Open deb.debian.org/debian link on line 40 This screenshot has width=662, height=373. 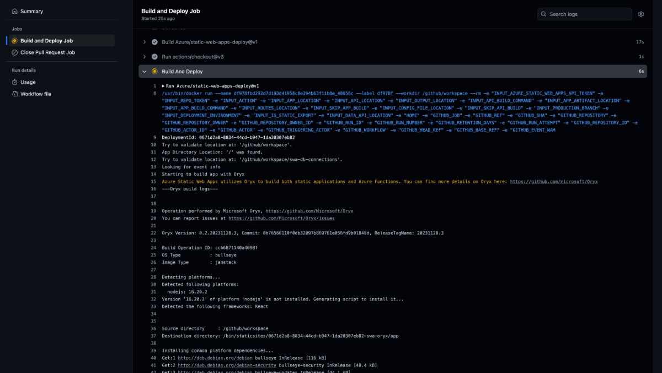tap(214, 358)
